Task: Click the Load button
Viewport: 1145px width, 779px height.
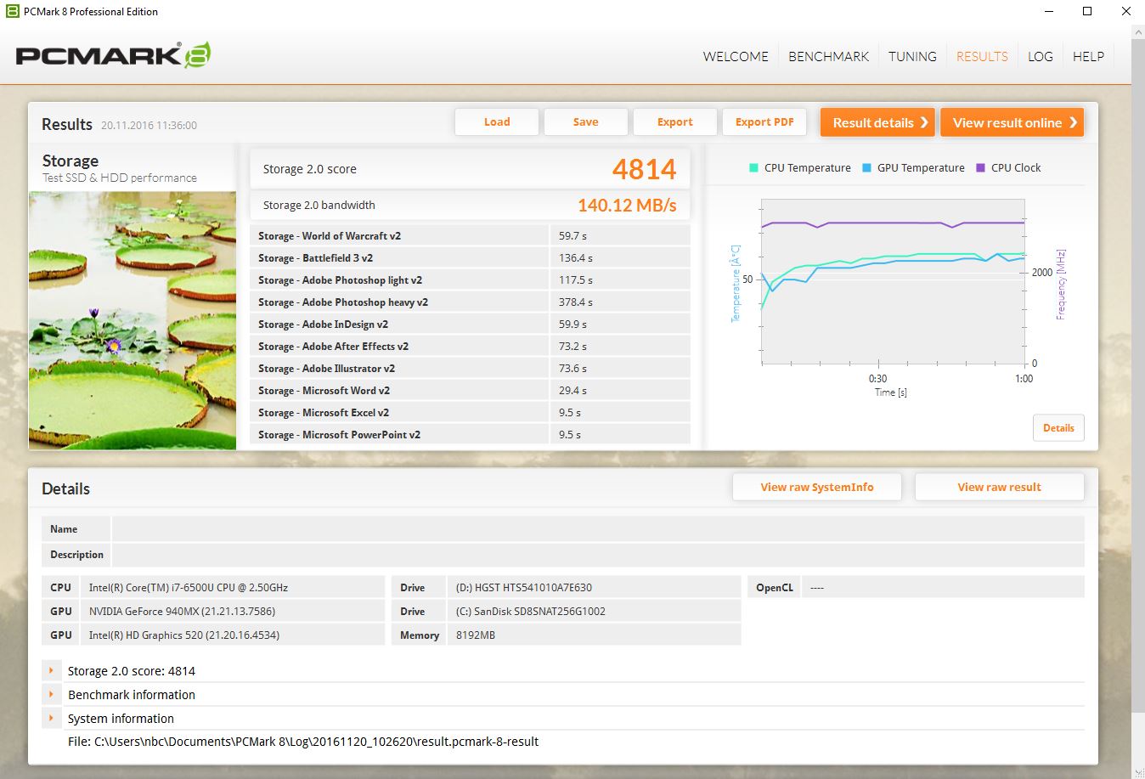Action: pyautogui.click(x=497, y=122)
